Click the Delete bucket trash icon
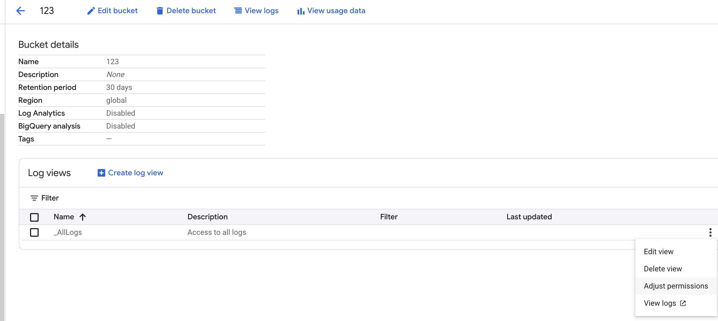 pyautogui.click(x=159, y=11)
